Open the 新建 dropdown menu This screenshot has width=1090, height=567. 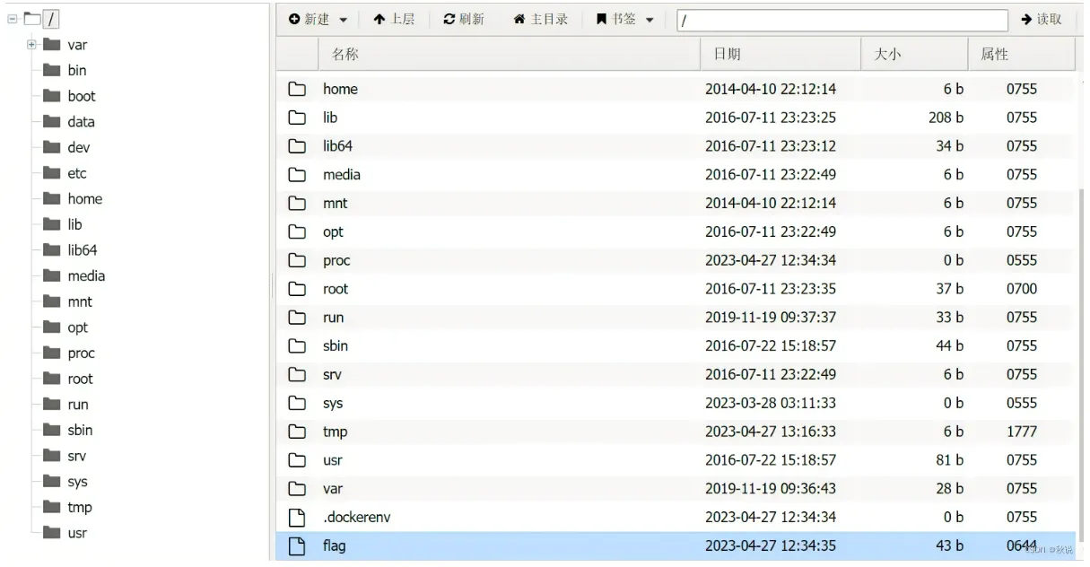318,19
